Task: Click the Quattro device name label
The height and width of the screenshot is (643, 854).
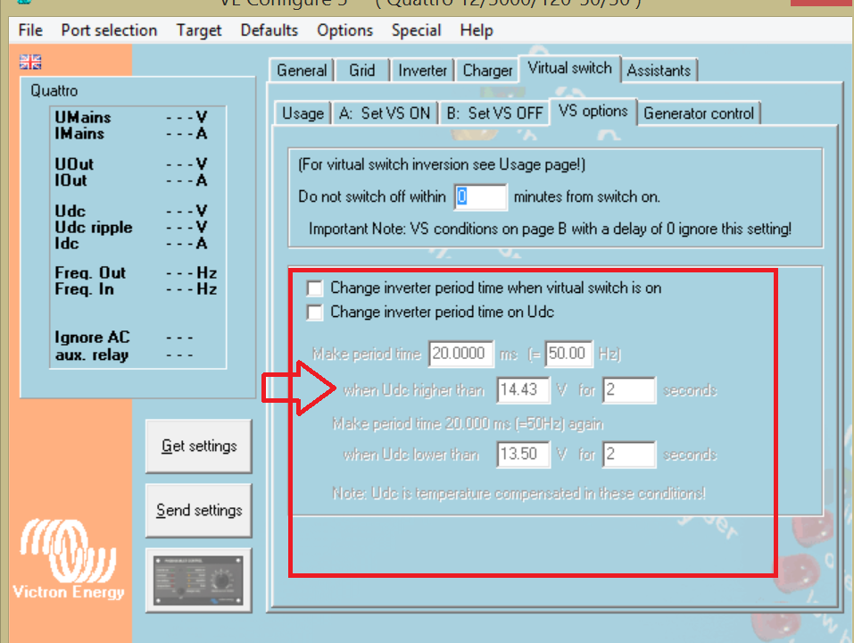Action: tap(54, 90)
